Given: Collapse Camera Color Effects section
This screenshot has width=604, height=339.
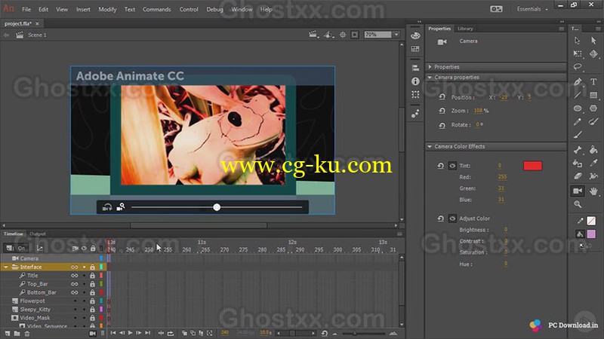Looking at the screenshot, I should pos(430,146).
